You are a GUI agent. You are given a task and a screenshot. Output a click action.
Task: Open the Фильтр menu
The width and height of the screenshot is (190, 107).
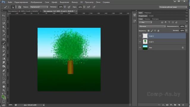[75, 2]
